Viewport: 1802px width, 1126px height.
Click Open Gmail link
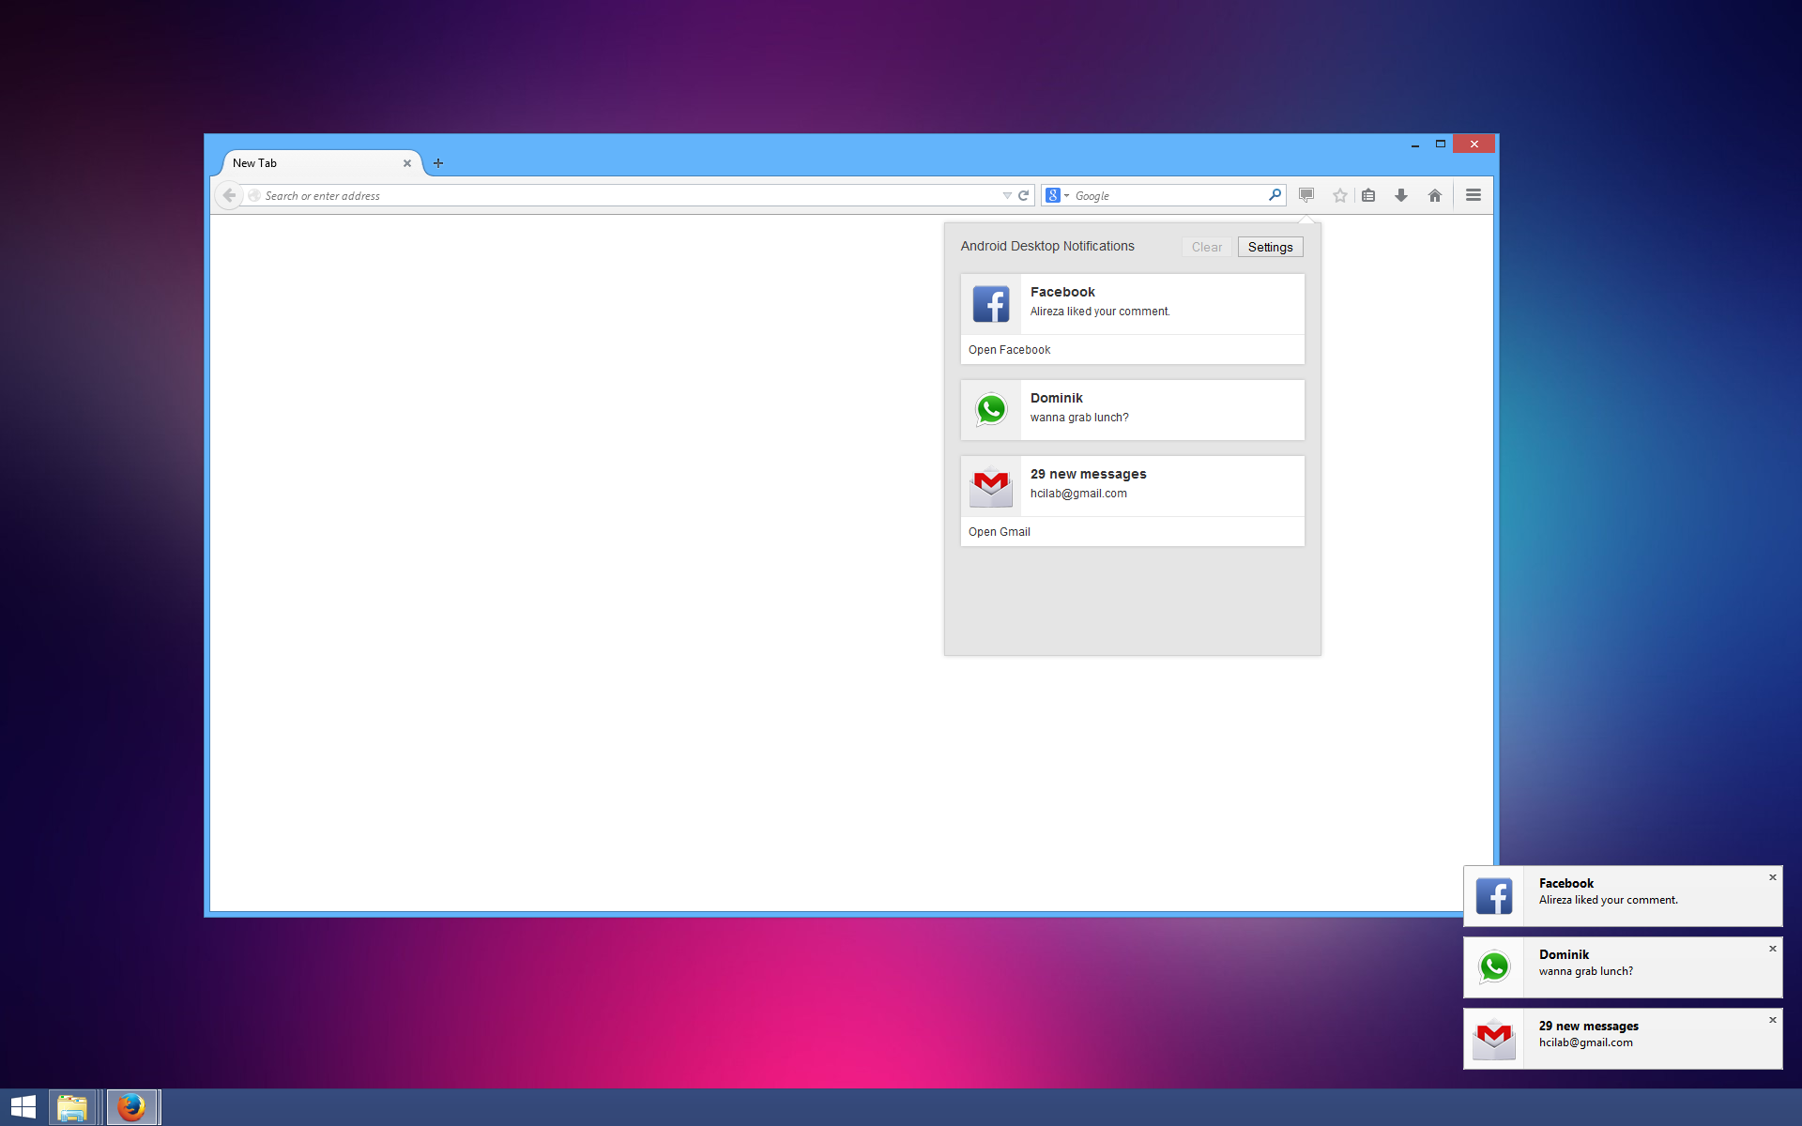pos(998,530)
